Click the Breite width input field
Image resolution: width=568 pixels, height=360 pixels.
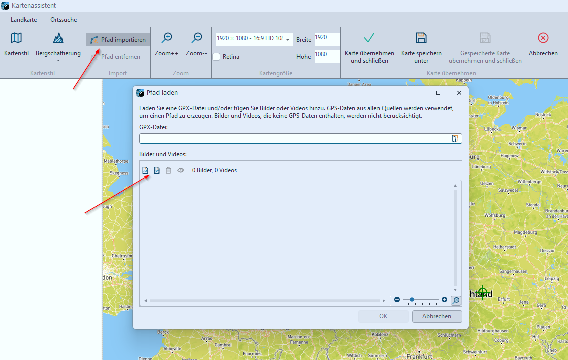327,40
